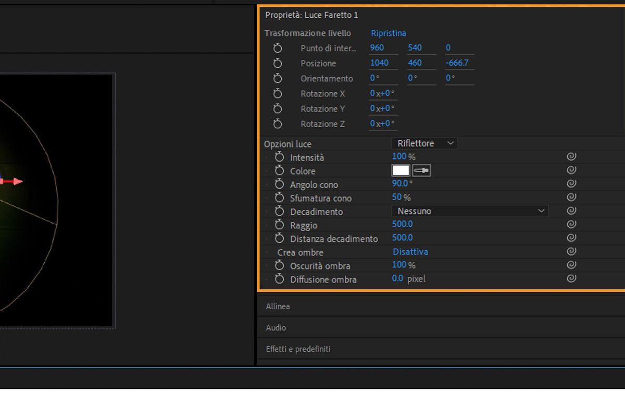
Task: Click the red X-axis arrow gizmo in viewer
Action: (x=14, y=181)
